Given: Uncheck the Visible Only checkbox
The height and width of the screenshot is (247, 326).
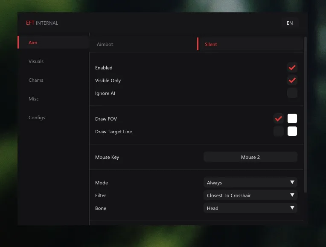Looking at the screenshot, I should [292, 80].
